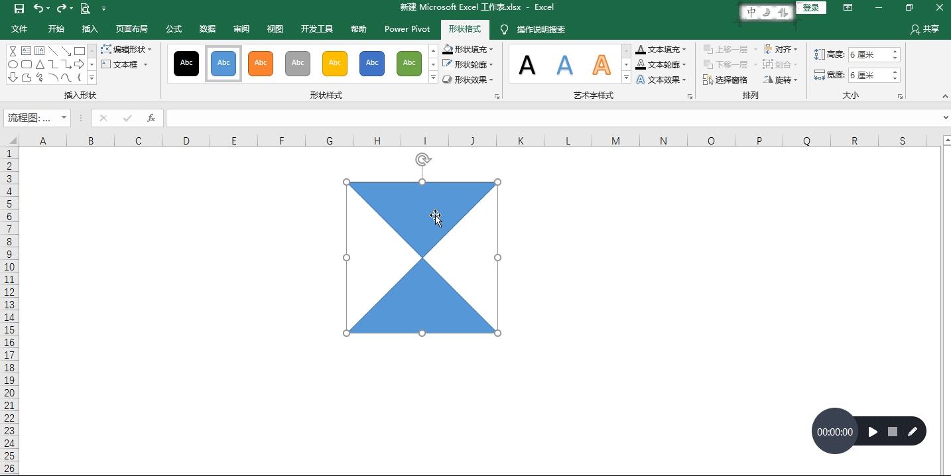Choose the straight line shape
The height and width of the screenshot is (476, 951).
(52, 51)
